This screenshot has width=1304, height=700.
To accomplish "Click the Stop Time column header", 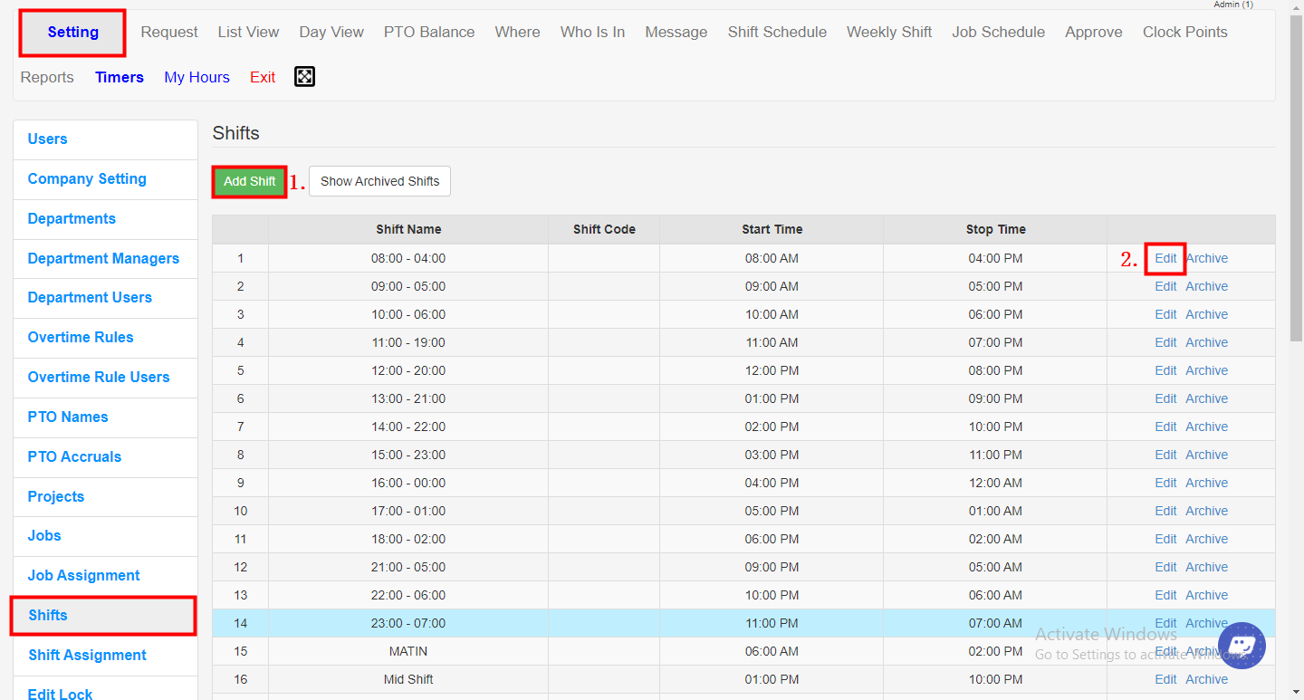I will pos(995,229).
